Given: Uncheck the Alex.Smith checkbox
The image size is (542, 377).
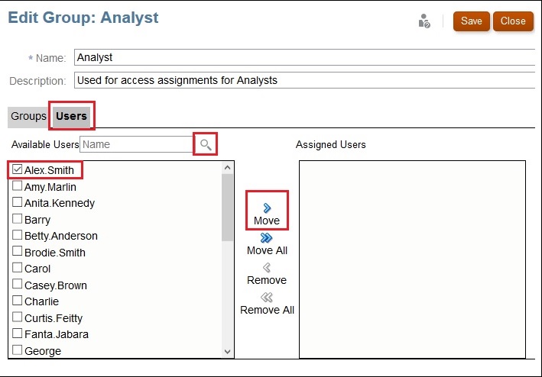Looking at the screenshot, I should [18, 169].
